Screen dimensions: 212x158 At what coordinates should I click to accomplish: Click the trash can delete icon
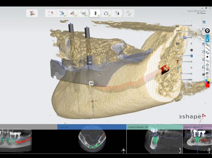pyautogui.click(x=207, y=65)
